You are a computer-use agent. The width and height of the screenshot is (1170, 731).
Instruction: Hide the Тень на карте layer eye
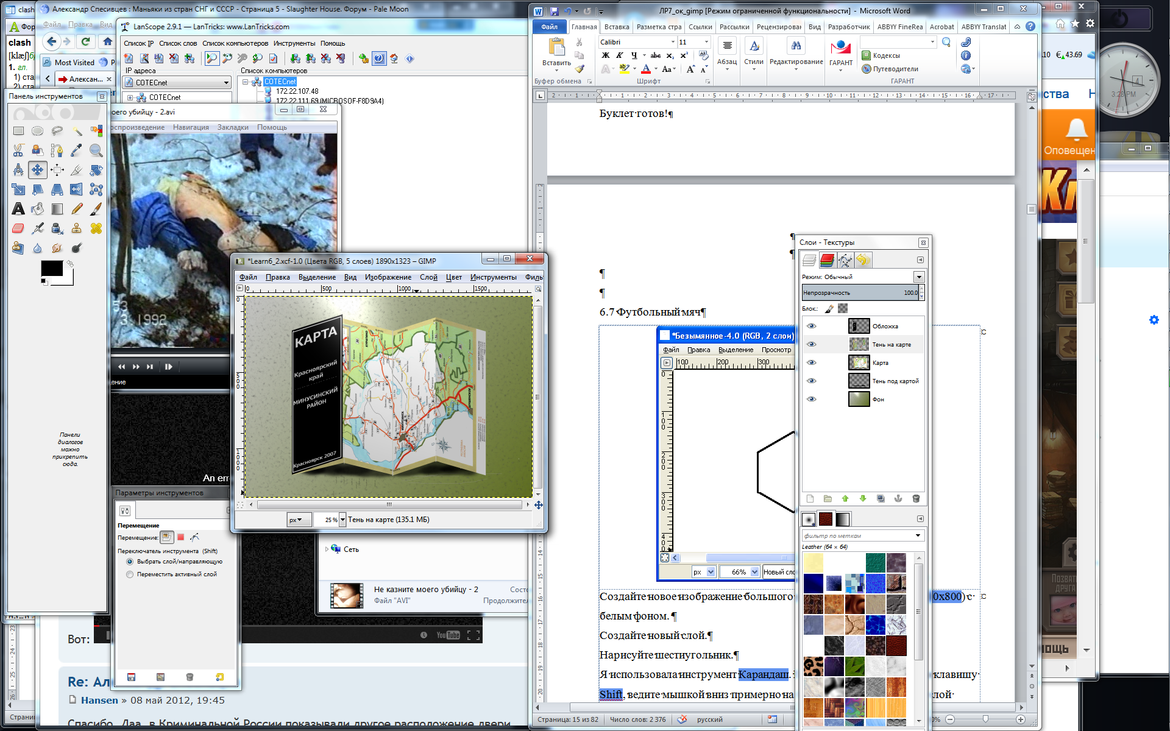pyautogui.click(x=811, y=344)
